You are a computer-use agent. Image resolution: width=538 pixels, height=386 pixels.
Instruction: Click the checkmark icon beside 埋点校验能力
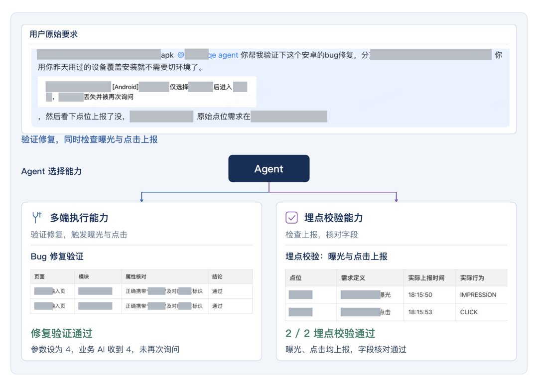291,218
